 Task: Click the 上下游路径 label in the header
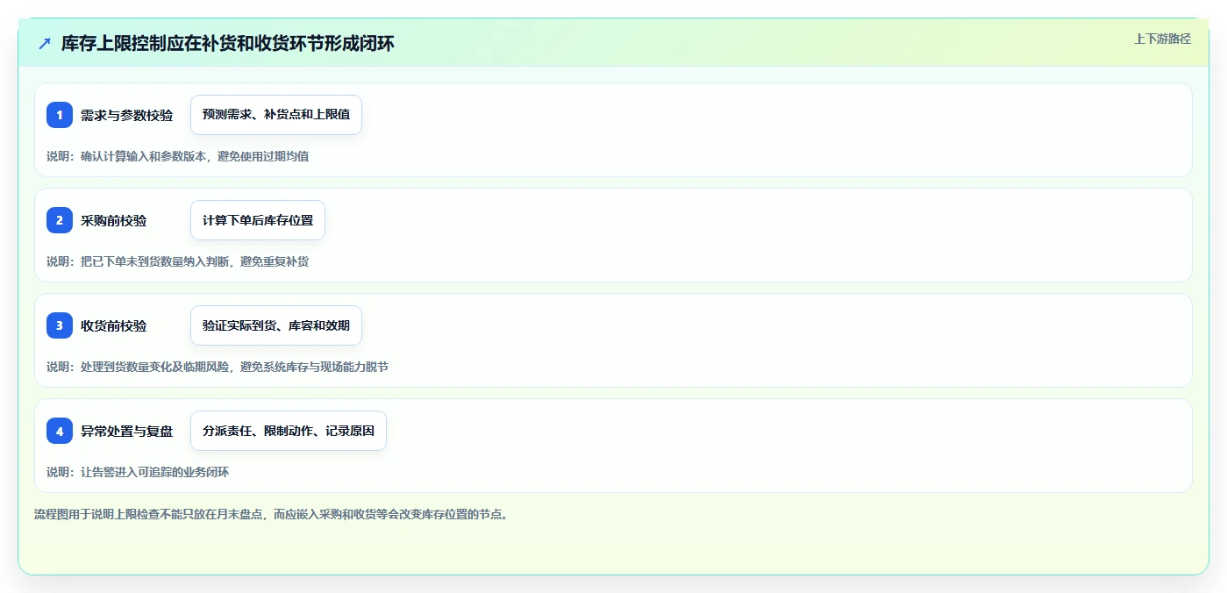click(x=1162, y=39)
